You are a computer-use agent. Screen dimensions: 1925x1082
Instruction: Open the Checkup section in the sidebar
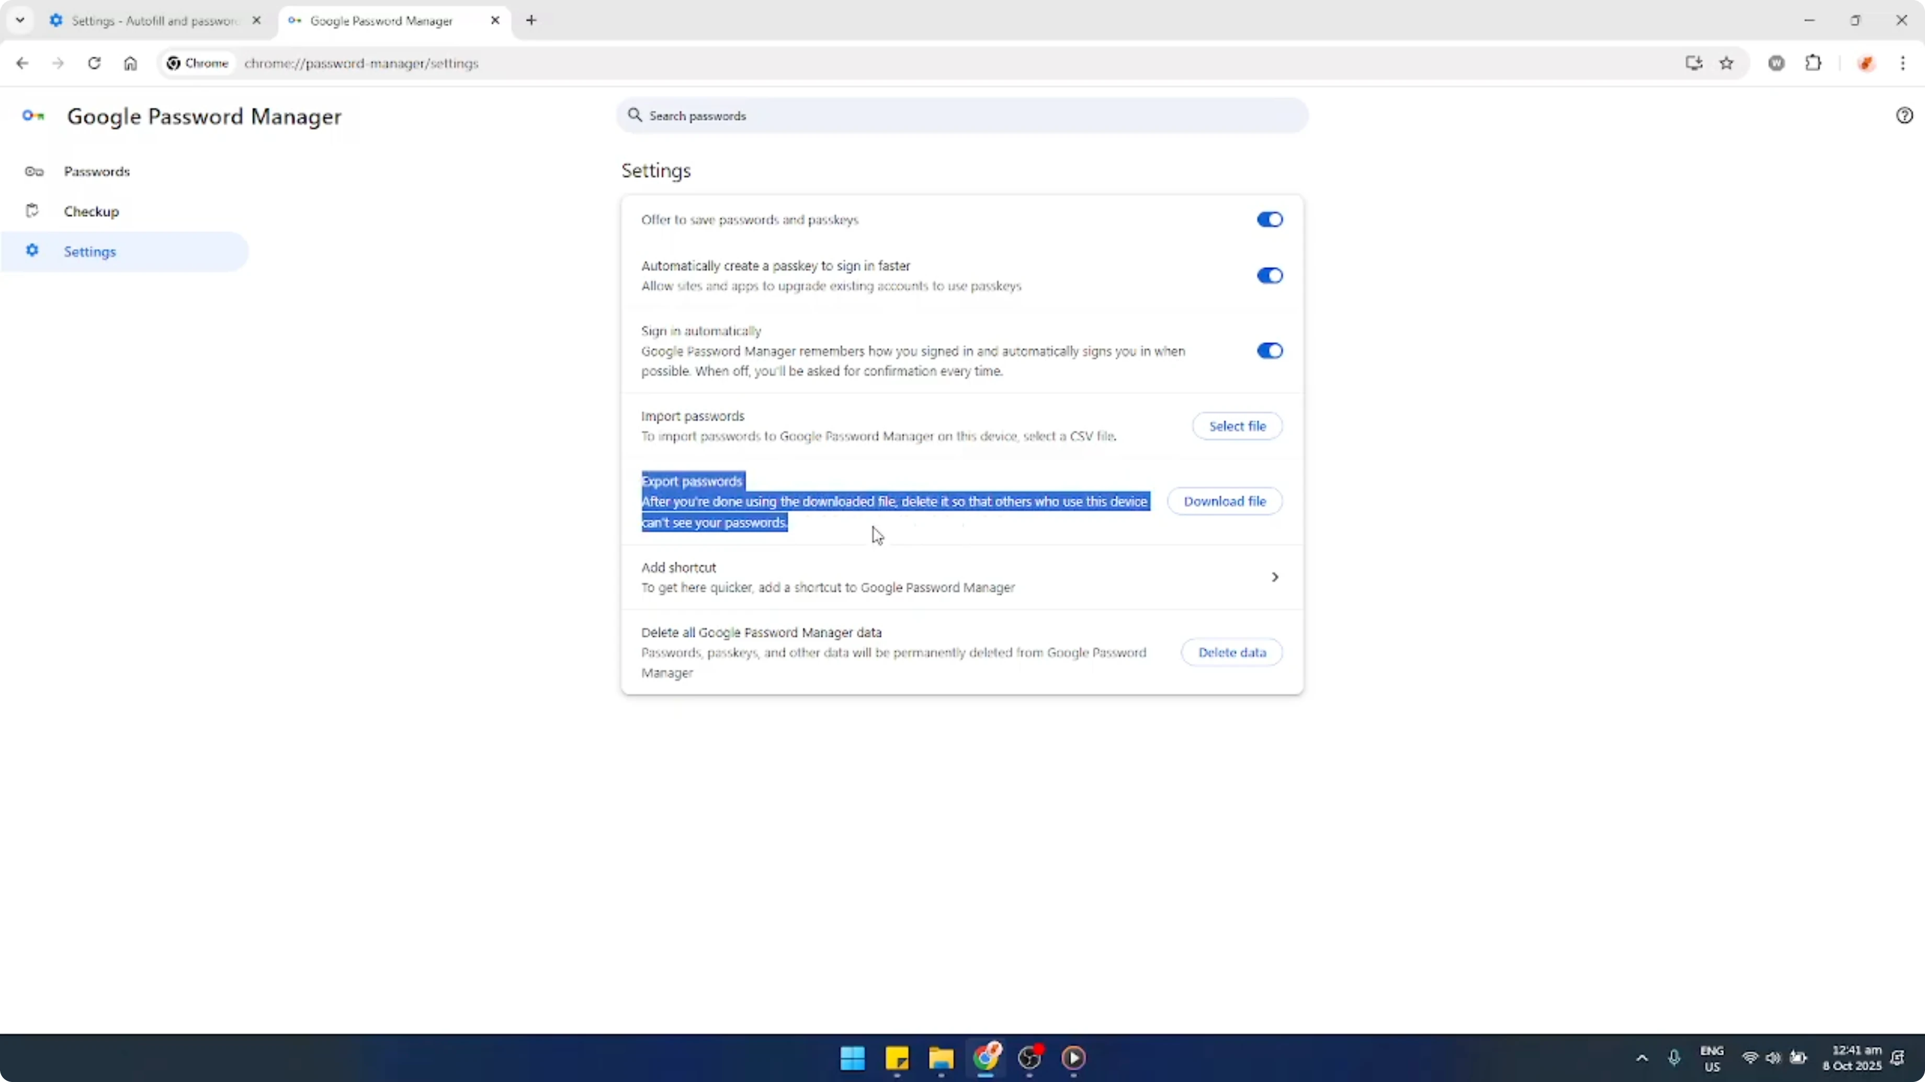(91, 211)
